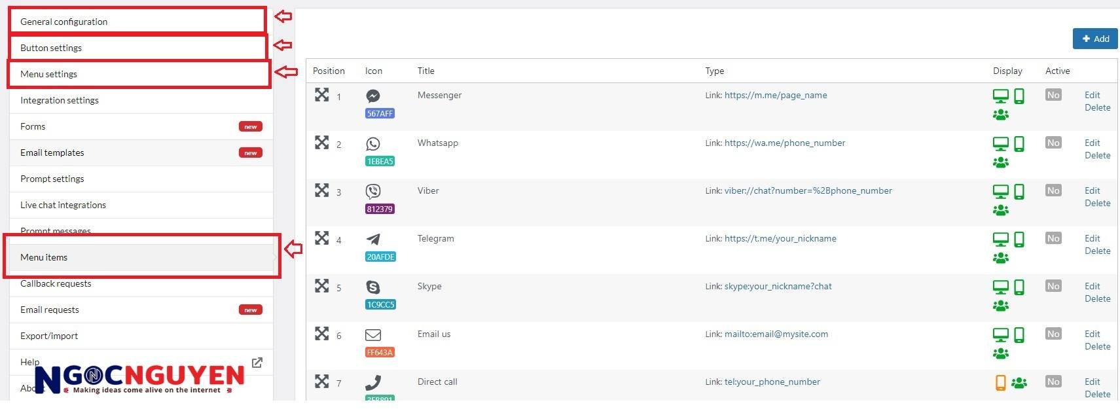Click Edit link for Whatsapp row
Viewport: 1120px width, 411px height.
click(1092, 143)
